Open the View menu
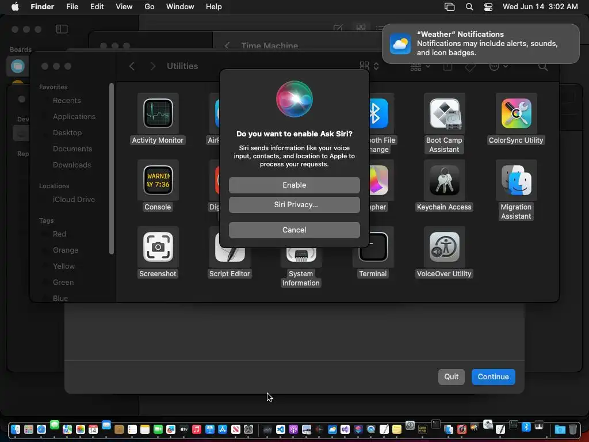The height and width of the screenshot is (442, 589). 124,7
